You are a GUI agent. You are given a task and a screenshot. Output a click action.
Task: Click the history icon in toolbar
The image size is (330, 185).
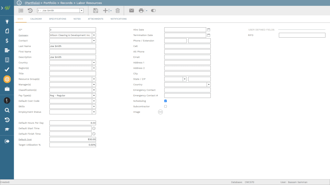pyautogui.click(x=30, y=11)
